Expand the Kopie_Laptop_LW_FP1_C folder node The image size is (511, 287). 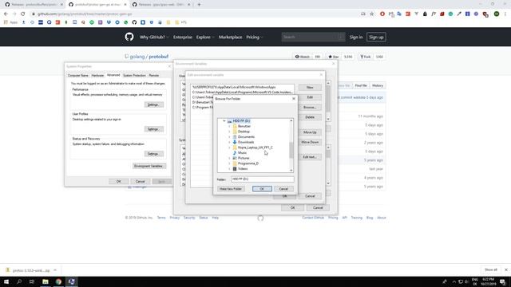[229, 147]
